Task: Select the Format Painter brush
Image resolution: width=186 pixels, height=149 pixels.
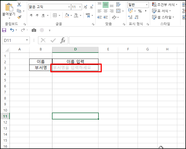Action: point(19,17)
